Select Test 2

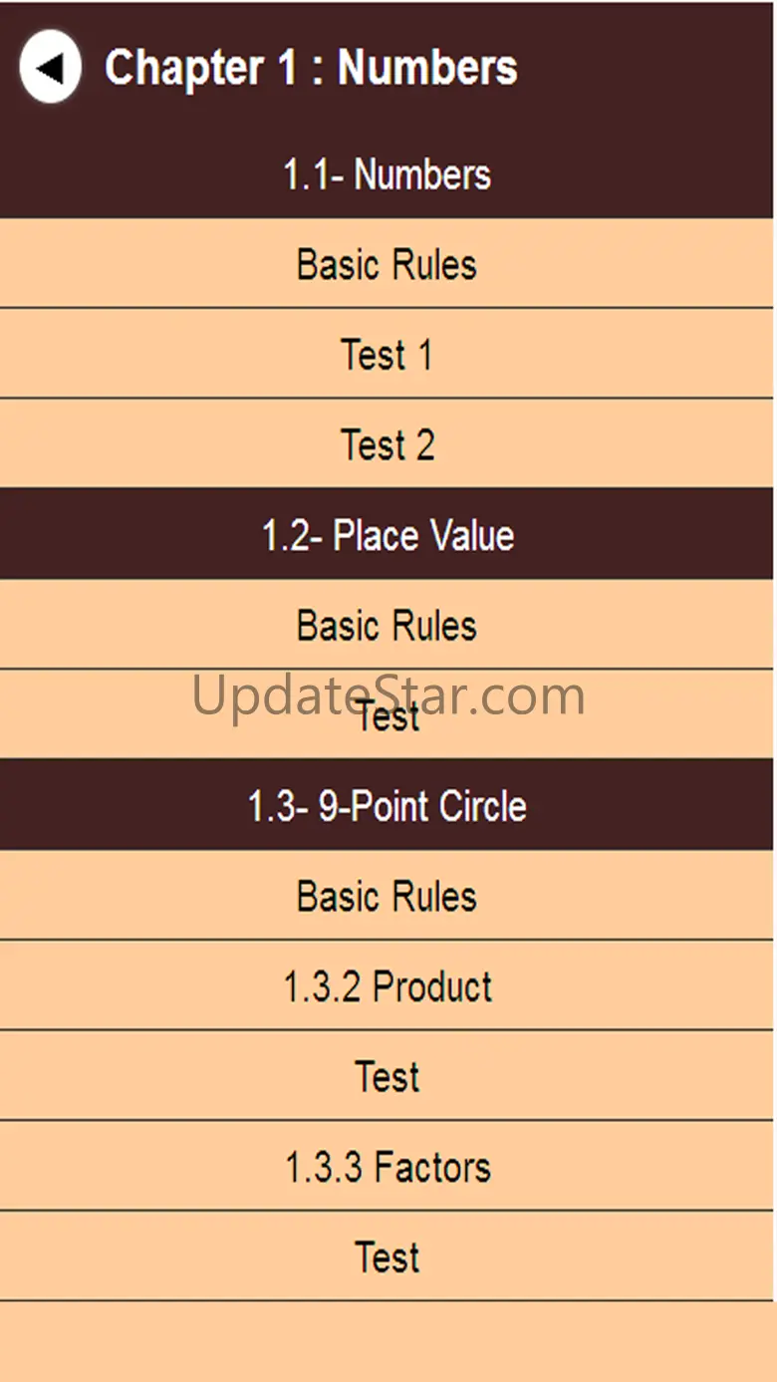tap(387, 444)
